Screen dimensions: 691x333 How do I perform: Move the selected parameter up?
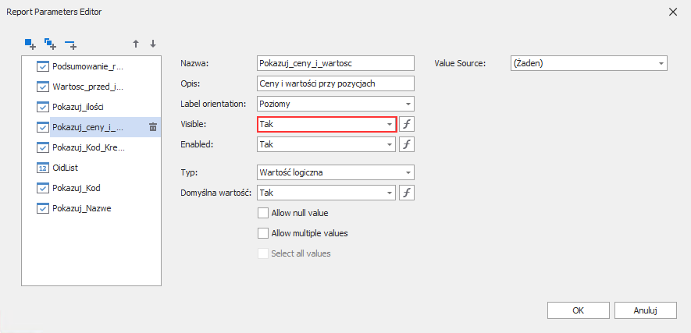pos(136,44)
